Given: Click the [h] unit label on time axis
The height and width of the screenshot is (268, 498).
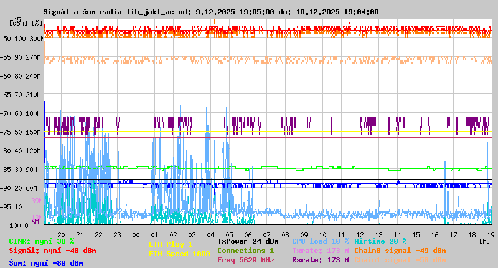Looking at the screenshot, I should [x=485, y=240].
